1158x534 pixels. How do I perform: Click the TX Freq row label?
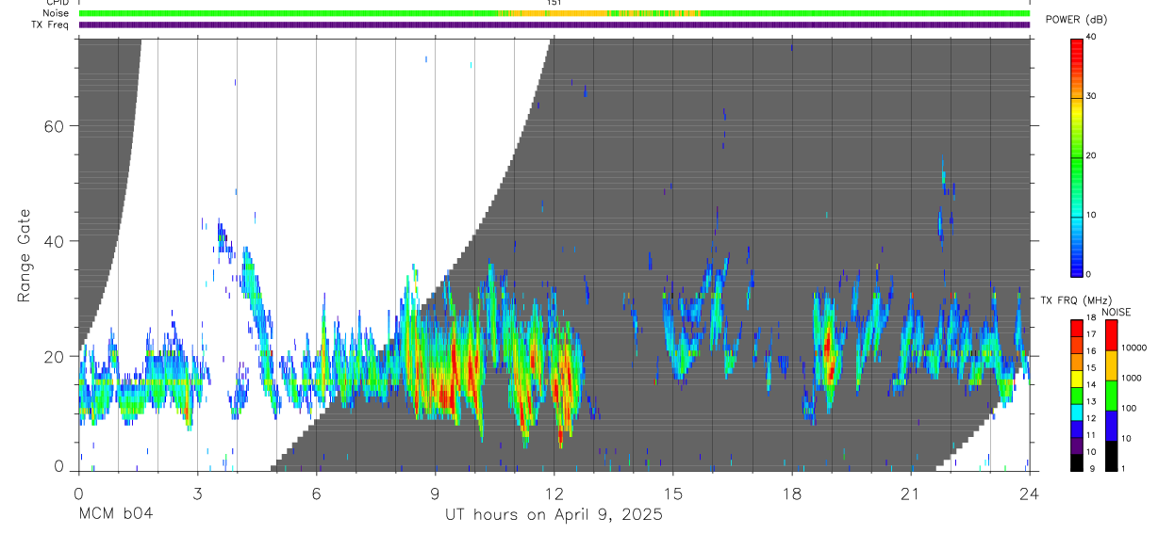pos(51,24)
